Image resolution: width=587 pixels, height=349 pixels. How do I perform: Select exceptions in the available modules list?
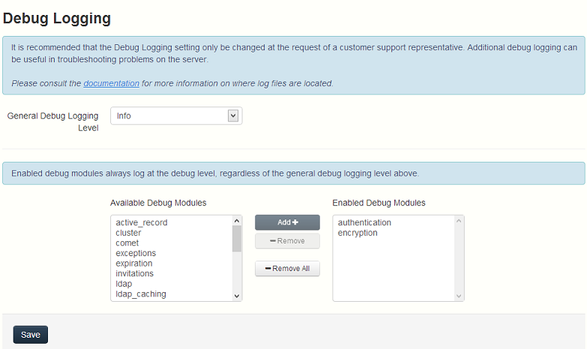click(136, 253)
